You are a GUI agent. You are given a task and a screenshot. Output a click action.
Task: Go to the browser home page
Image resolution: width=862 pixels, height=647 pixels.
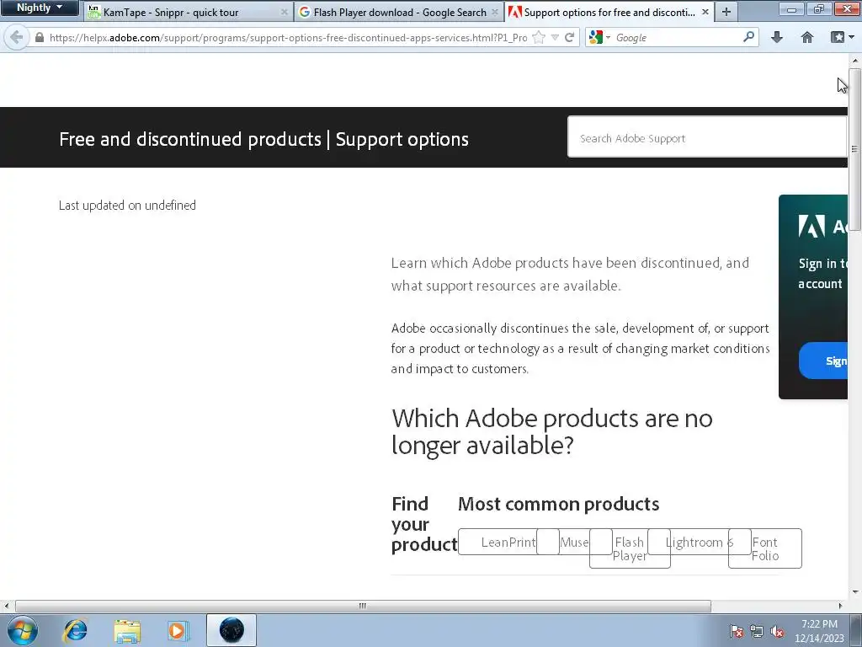pos(807,37)
